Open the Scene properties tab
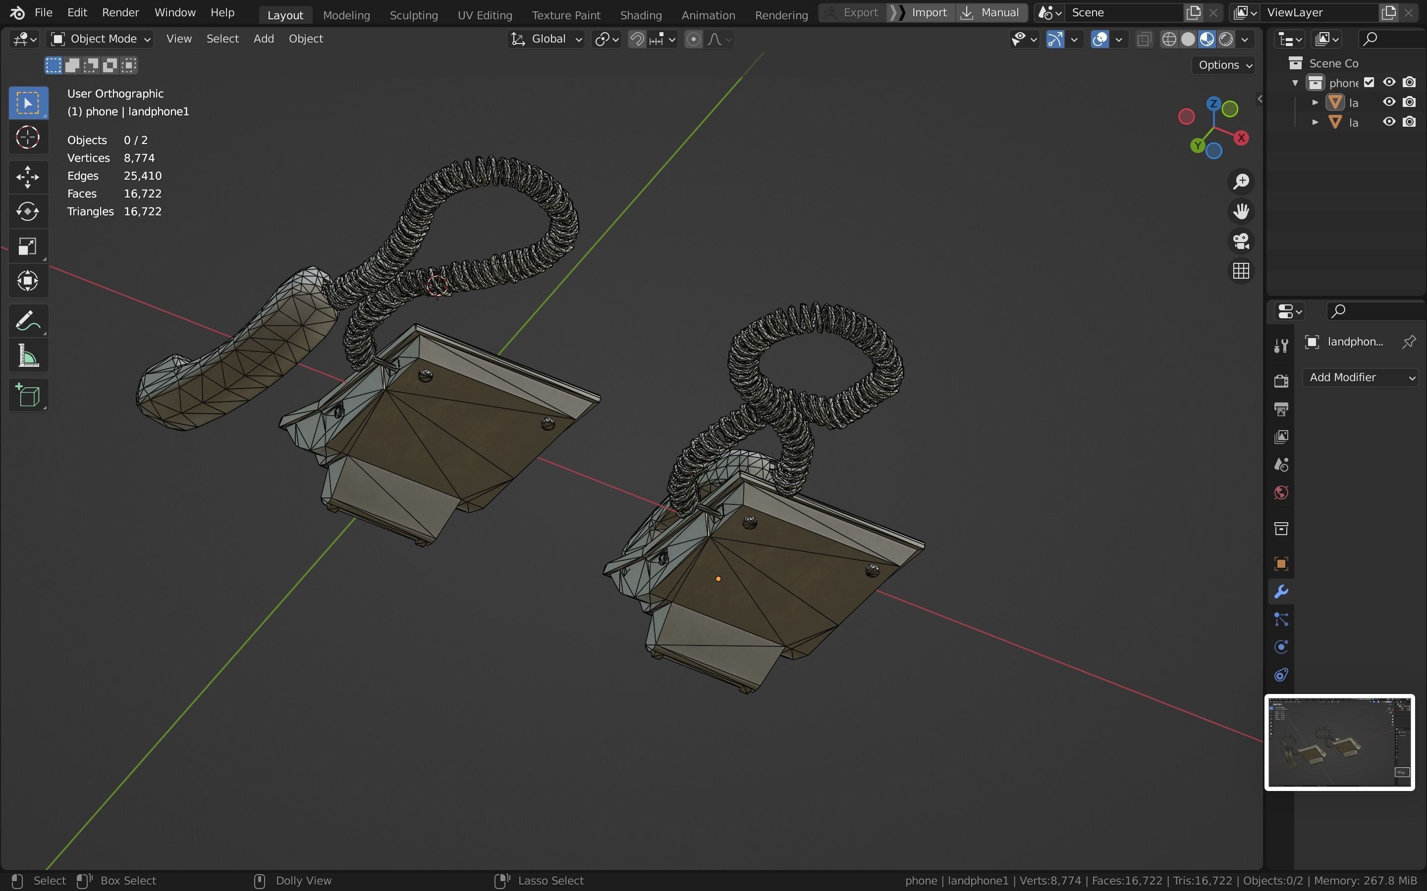 (1281, 464)
